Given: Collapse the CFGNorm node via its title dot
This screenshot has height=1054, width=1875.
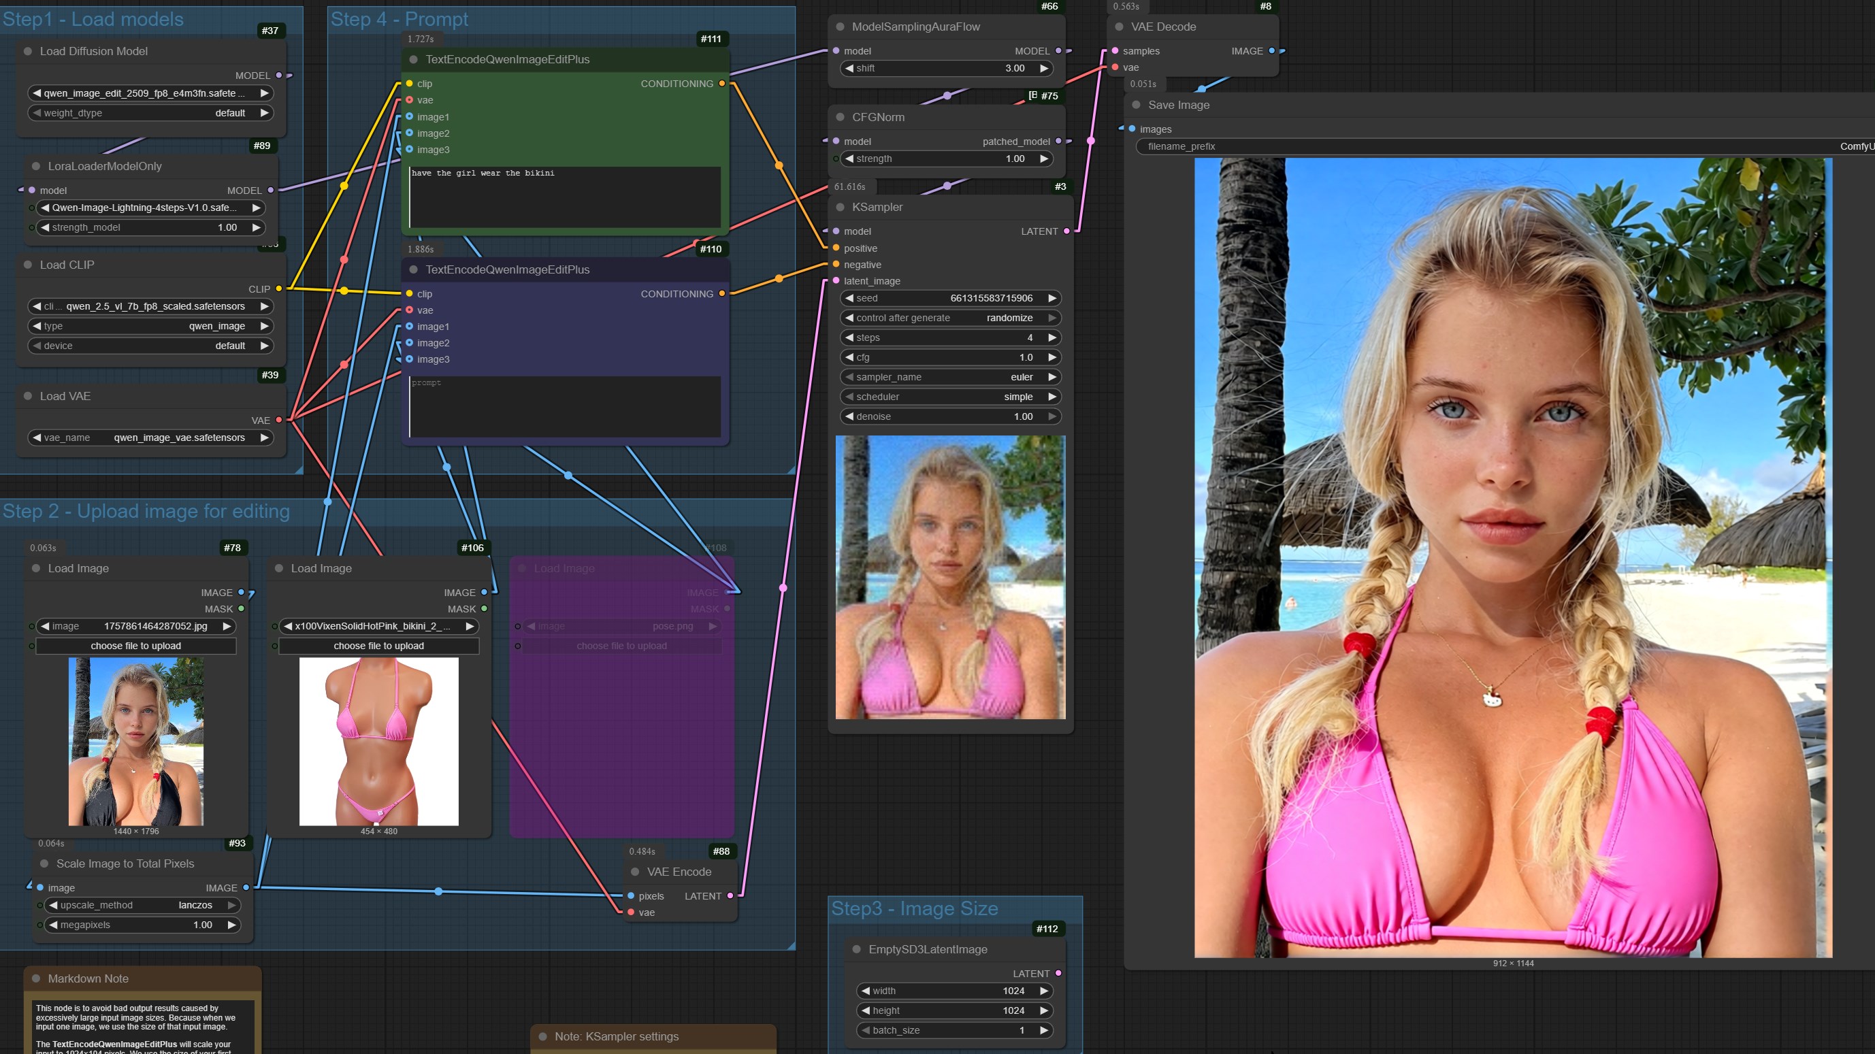Looking at the screenshot, I should [840, 117].
